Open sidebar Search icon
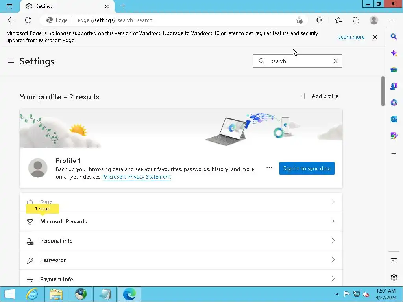Image resolution: width=403 pixels, height=302 pixels. tap(394, 37)
